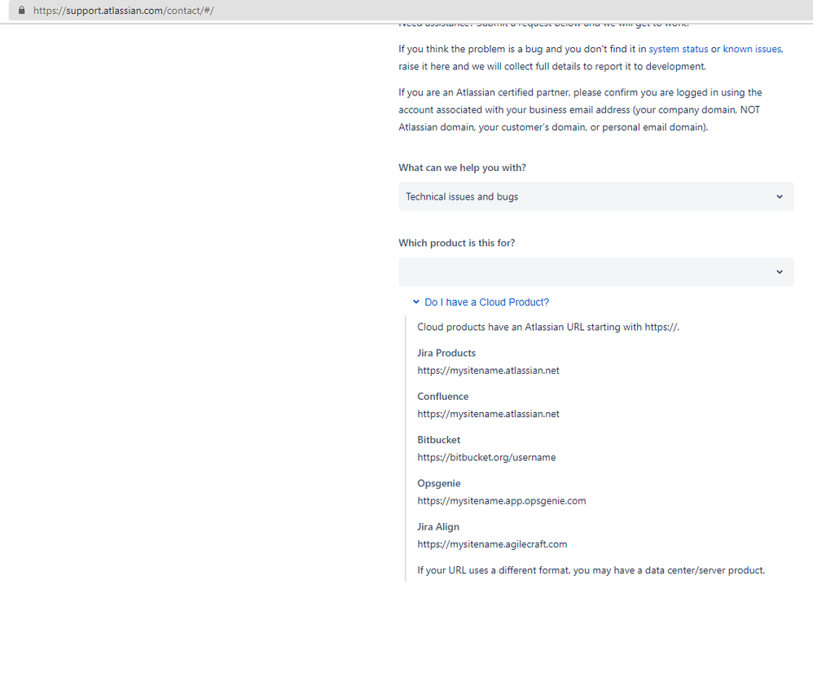Open the known issues link
813x699 pixels.
coord(753,49)
